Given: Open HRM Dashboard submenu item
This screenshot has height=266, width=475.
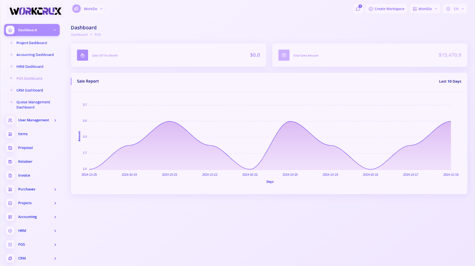Looking at the screenshot, I should pyautogui.click(x=30, y=67).
